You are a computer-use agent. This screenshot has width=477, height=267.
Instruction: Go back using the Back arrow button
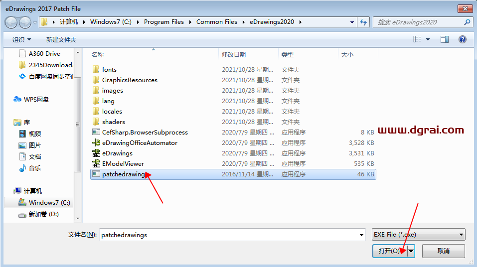click(x=11, y=22)
